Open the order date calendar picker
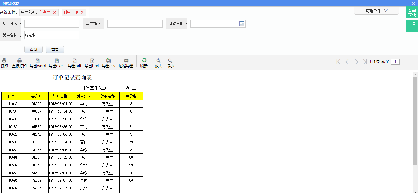The height and width of the screenshot is (193, 418). (242, 24)
